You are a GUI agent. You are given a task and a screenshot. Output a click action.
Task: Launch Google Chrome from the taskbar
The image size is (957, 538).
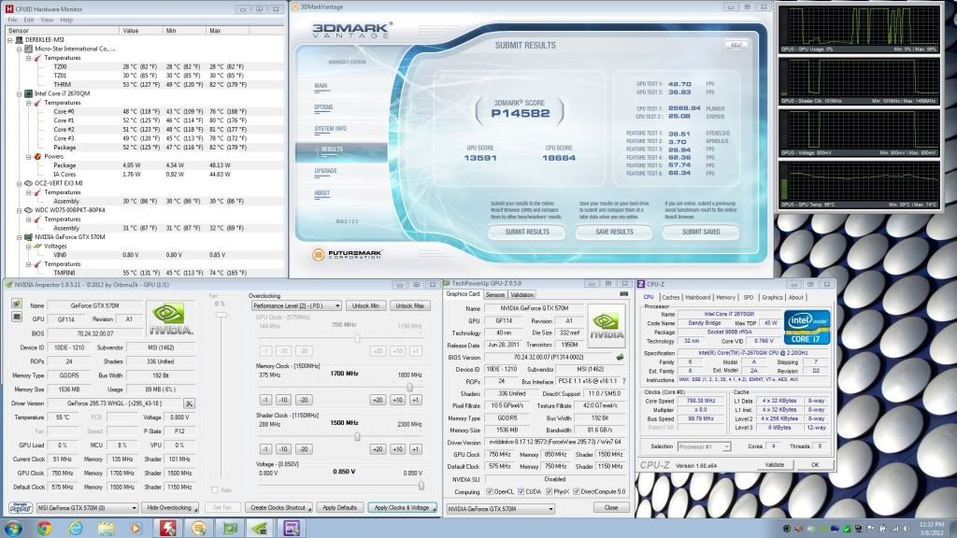pyautogui.click(x=44, y=528)
